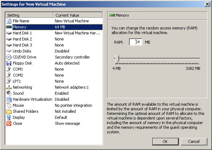Viewport: 212px width, 150px height.
Task: Click the RAM slider thumb
Action: (117, 59)
